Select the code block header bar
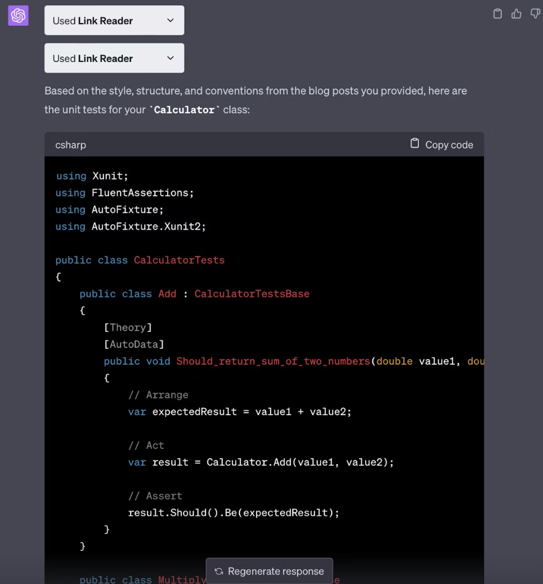Image resolution: width=543 pixels, height=584 pixels. (x=264, y=145)
